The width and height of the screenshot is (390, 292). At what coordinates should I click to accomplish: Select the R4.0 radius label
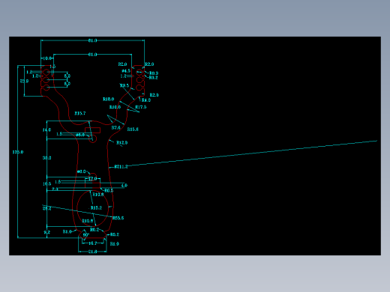click(146, 100)
